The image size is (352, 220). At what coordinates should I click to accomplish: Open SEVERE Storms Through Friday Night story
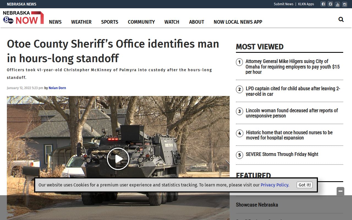point(282,154)
